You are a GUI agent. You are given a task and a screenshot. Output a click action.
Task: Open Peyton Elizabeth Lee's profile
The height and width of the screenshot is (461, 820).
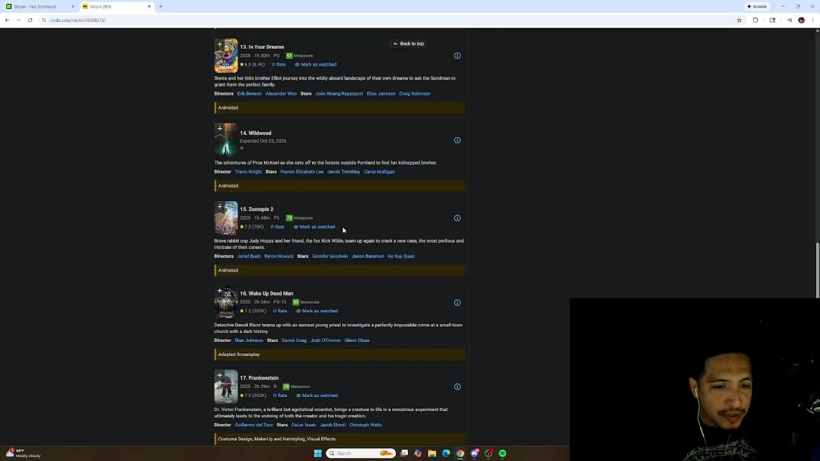click(302, 172)
